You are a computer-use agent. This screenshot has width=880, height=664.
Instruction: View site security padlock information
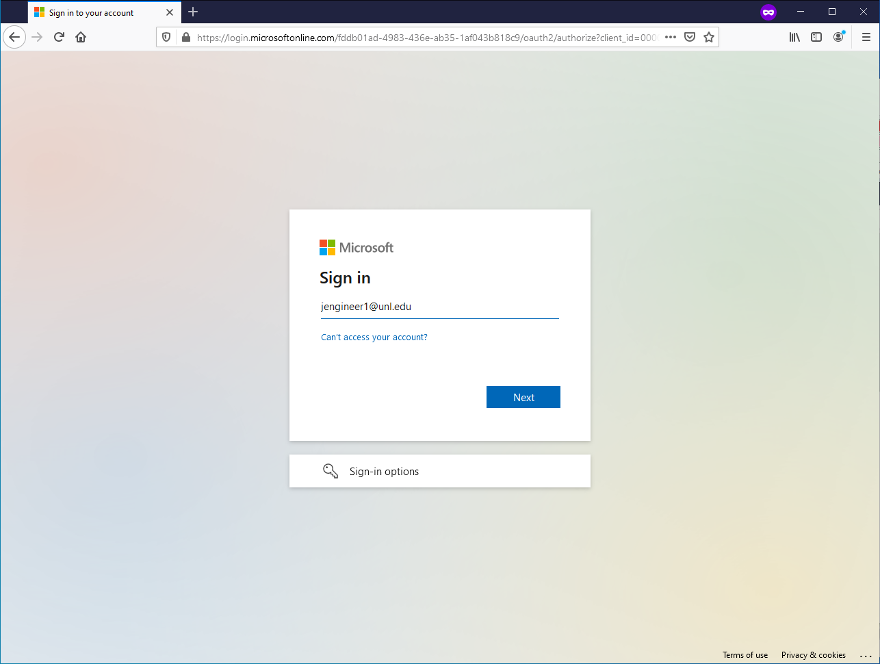185,38
